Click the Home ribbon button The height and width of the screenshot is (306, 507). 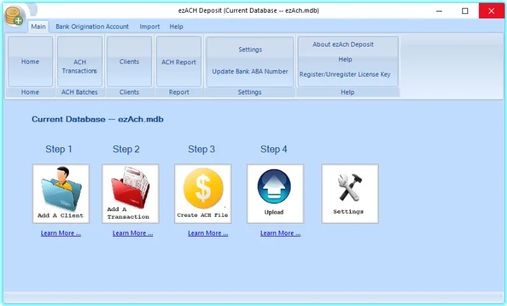[31, 61]
